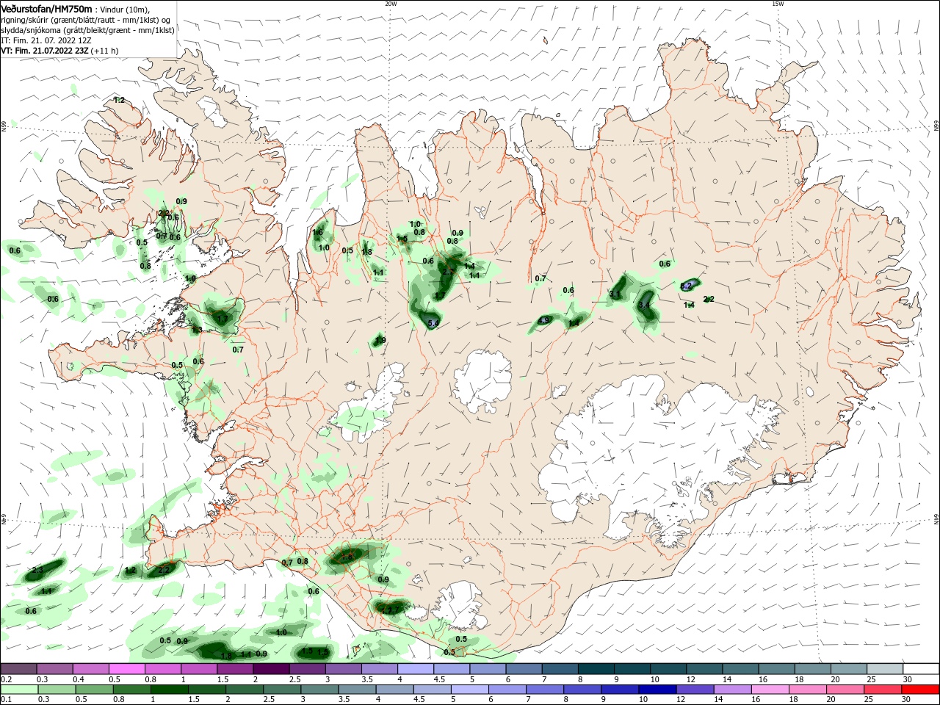Click the 1.9 precipitation value on the map

point(380,341)
